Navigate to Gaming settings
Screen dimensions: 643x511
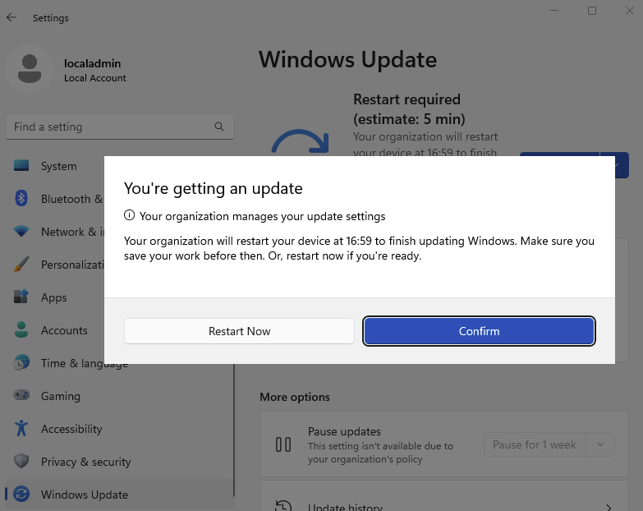(61, 396)
